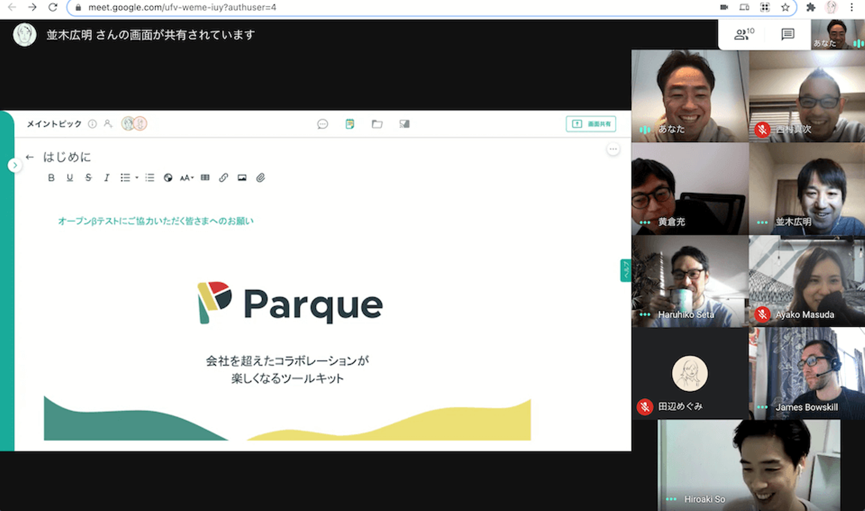The image size is (865, 511).
Task: Insert a numbered list in the editor
Action: [x=150, y=178]
